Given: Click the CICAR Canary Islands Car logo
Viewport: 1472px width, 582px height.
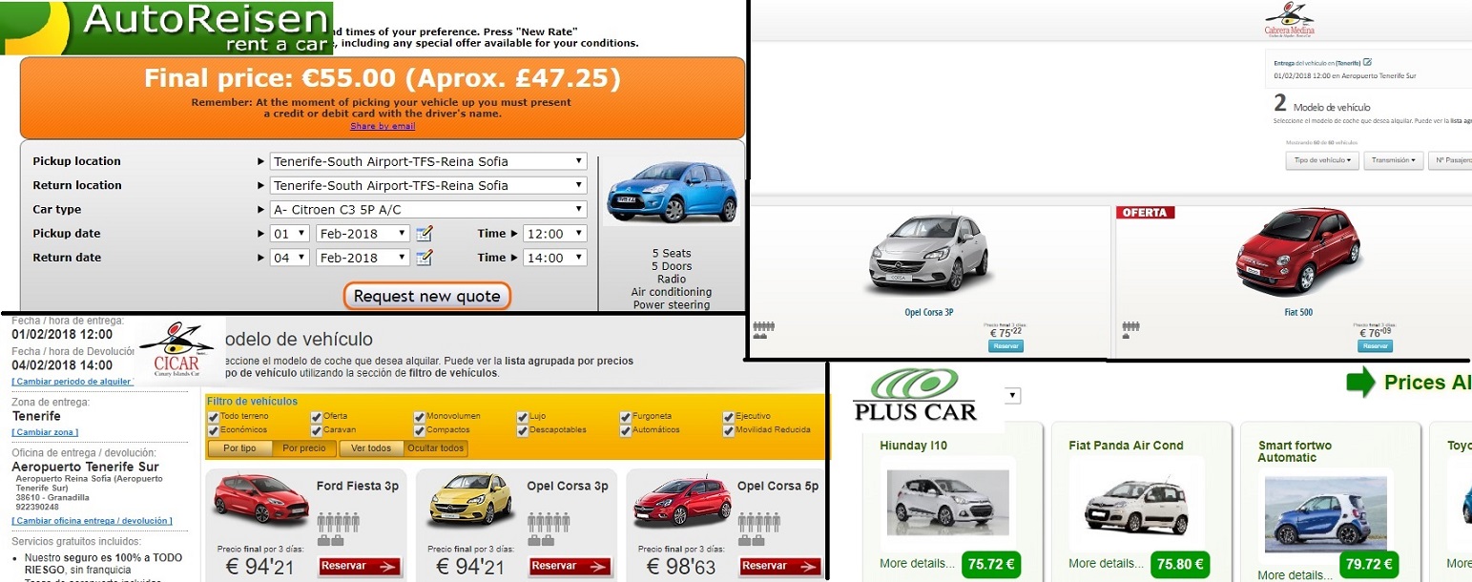Looking at the screenshot, I should 178,350.
